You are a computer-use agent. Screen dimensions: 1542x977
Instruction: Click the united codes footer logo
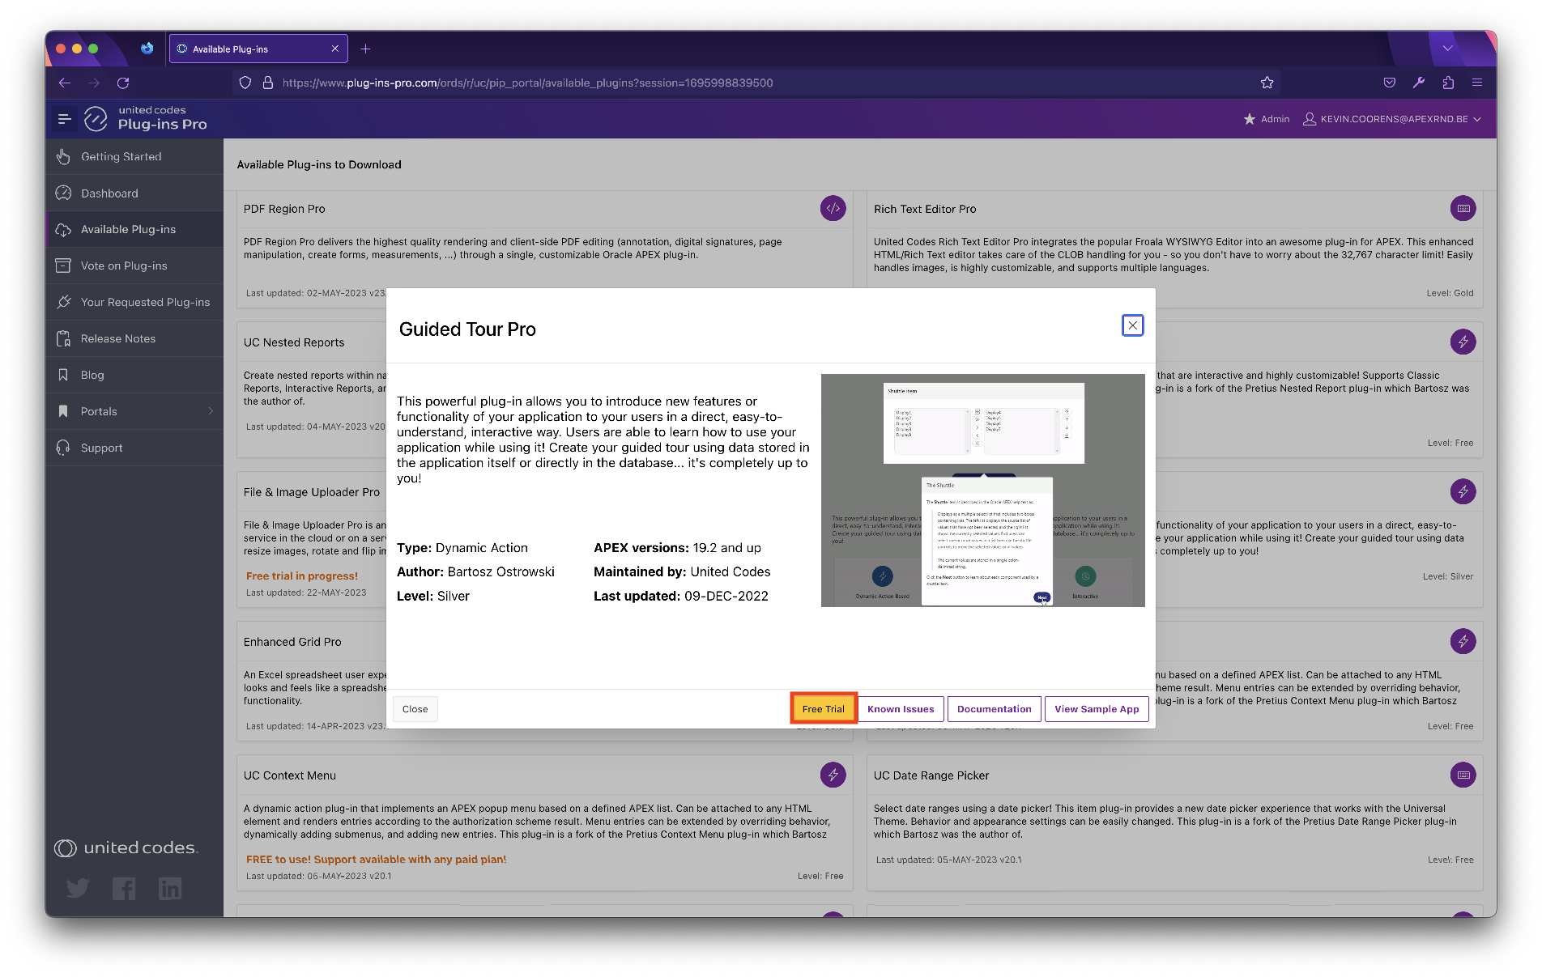pos(126,847)
